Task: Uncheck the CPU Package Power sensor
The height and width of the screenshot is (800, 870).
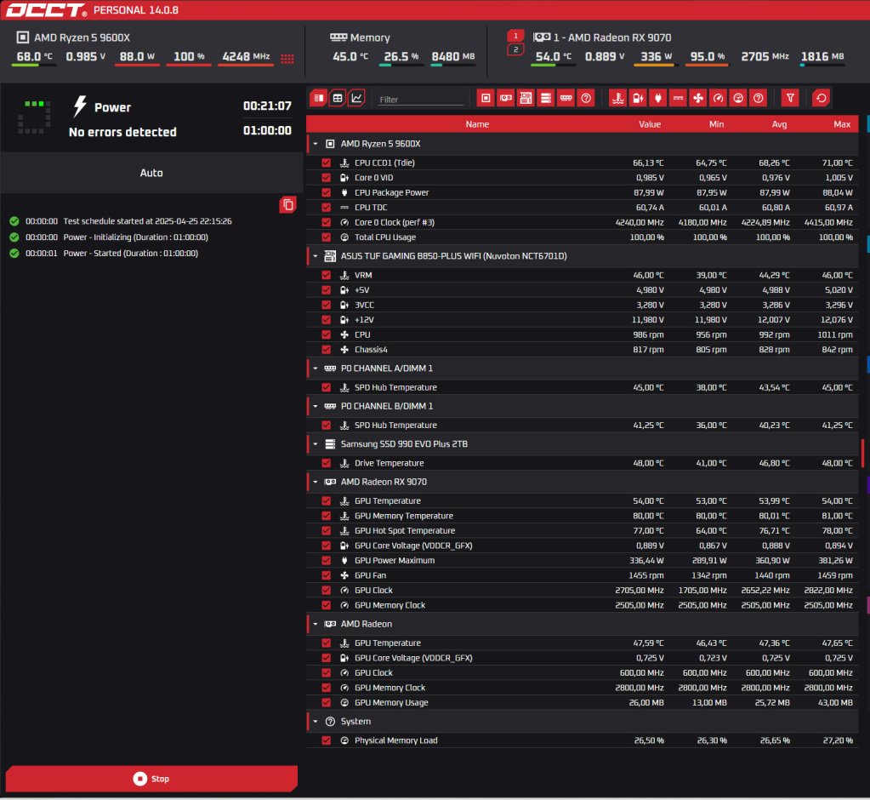Action: point(327,192)
